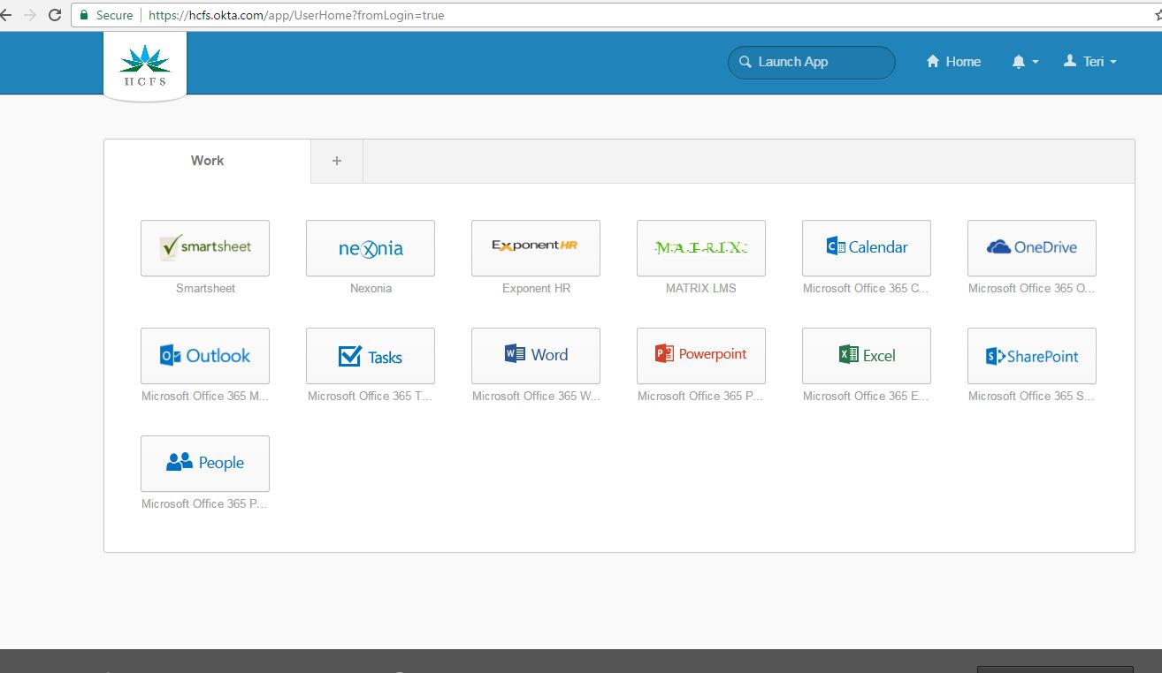The width and height of the screenshot is (1162, 673).
Task: Add a new tab with plus button
Action: (337, 161)
